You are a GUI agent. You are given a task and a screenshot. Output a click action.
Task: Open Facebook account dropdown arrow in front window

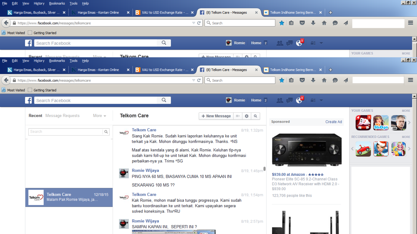[x=321, y=100]
